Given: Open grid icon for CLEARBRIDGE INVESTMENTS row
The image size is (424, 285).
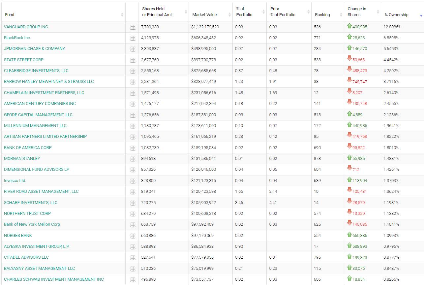Looking at the screenshot, I should (x=133, y=71).
